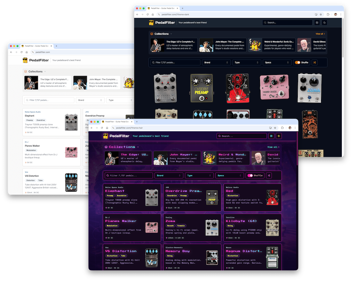352x281 pixels.
Task: Click the view toggle icon beside dark window search
Action: tap(317, 23)
